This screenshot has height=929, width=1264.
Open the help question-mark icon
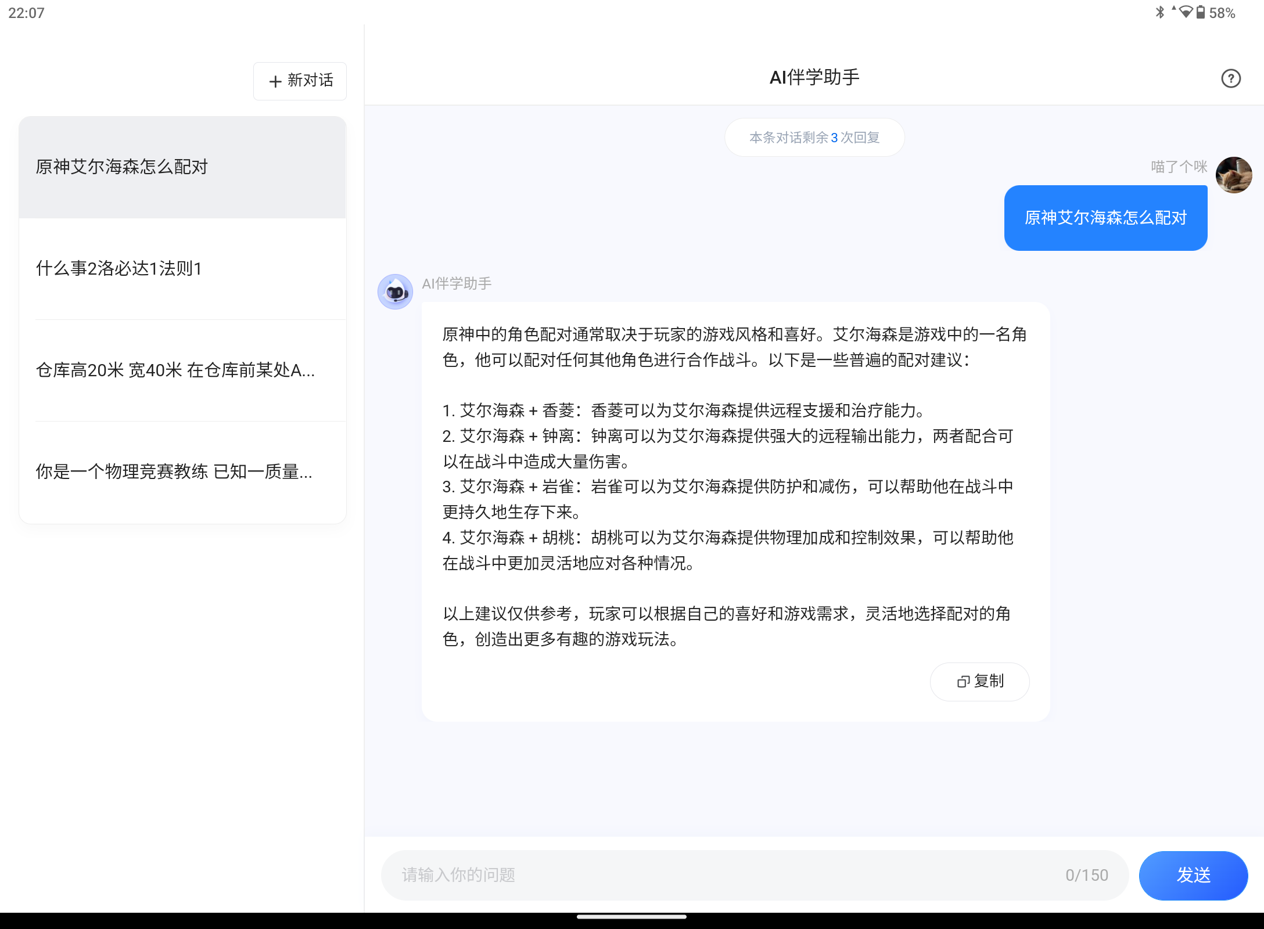1230,78
